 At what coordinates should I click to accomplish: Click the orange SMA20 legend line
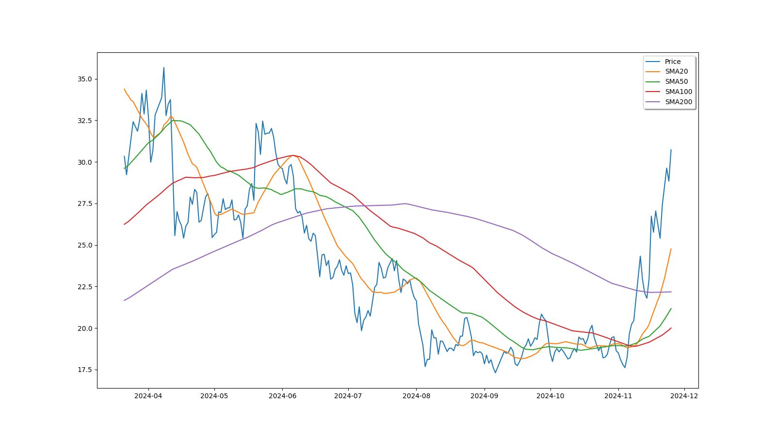tap(653, 72)
